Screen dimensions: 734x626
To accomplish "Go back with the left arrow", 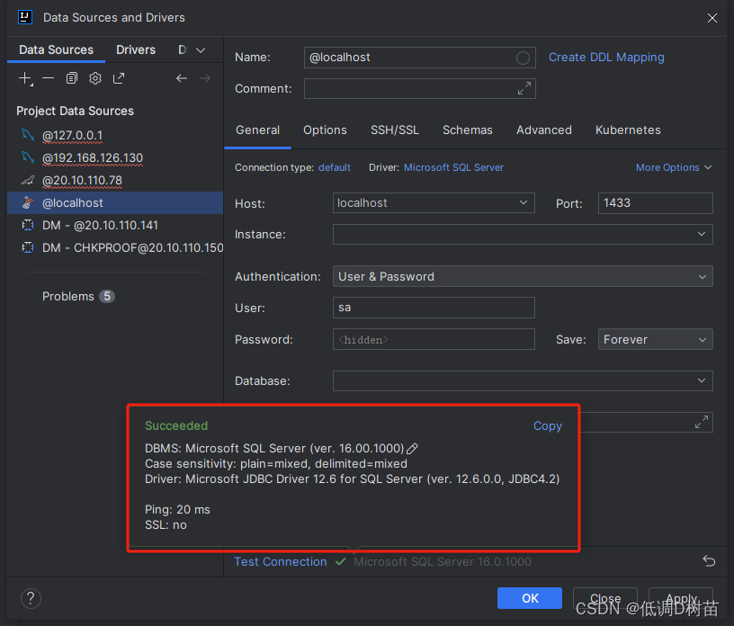I will [x=182, y=78].
